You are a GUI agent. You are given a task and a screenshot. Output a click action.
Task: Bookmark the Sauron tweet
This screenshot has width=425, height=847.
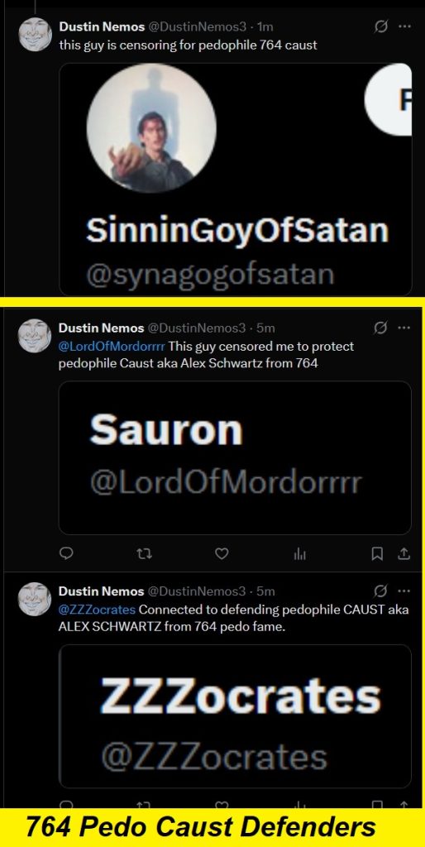tap(378, 553)
